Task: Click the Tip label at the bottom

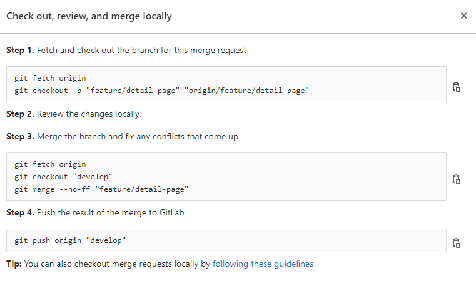Action: 14,264
